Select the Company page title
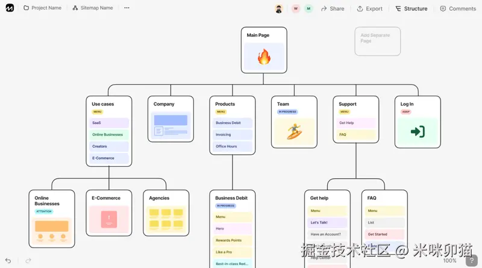482x268 pixels. (164, 104)
